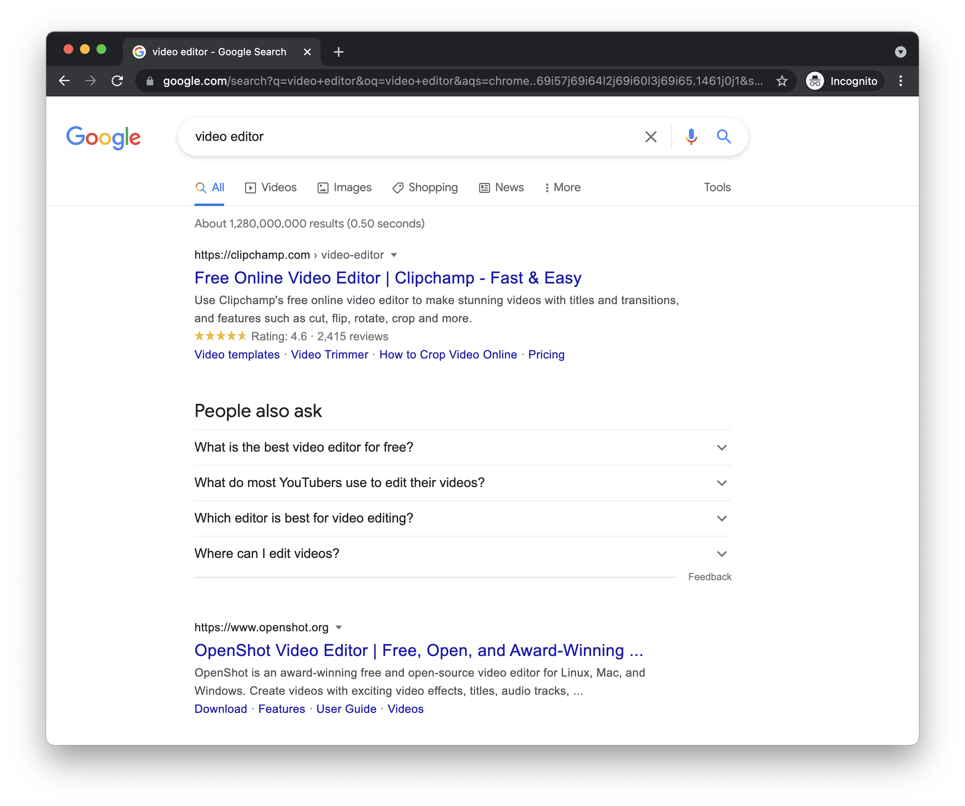965x806 pixels.
Task: Click the browser back arrow
Action: 64,81
